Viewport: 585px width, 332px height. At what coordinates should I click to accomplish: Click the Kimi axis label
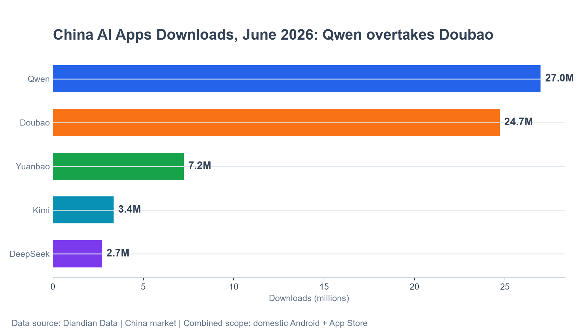(41, 210)
